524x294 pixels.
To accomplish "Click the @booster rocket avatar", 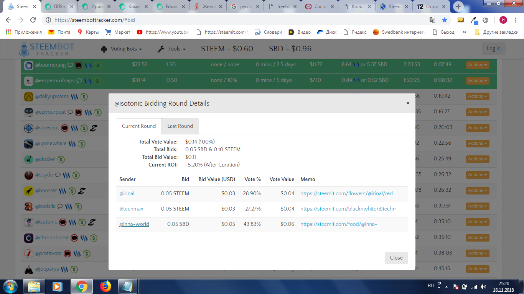I will 29,191.
